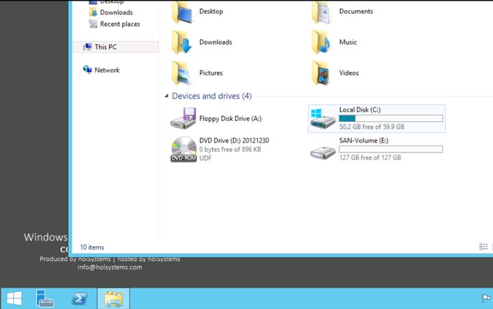
Task: Open the Pictures folder icon
Action: pyautogui.click(x=183, y=73)
